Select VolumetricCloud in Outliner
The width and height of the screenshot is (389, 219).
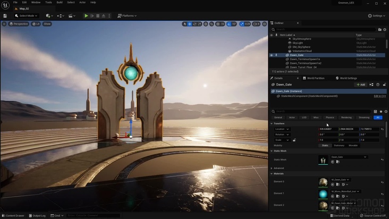click(302, 51)
